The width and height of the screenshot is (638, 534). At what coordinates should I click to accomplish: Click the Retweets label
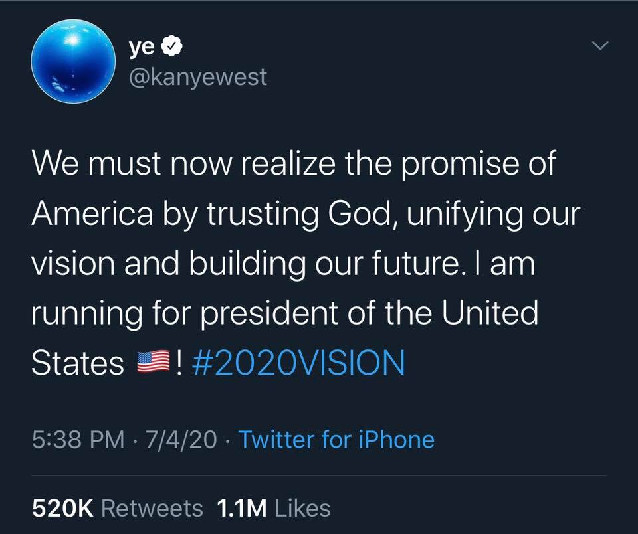point(152,508)
